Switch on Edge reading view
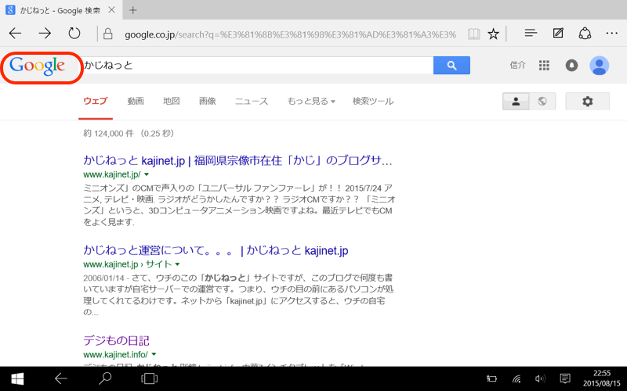Image resolution: width=627 pixels, height=391 pixels. [473, 34]
